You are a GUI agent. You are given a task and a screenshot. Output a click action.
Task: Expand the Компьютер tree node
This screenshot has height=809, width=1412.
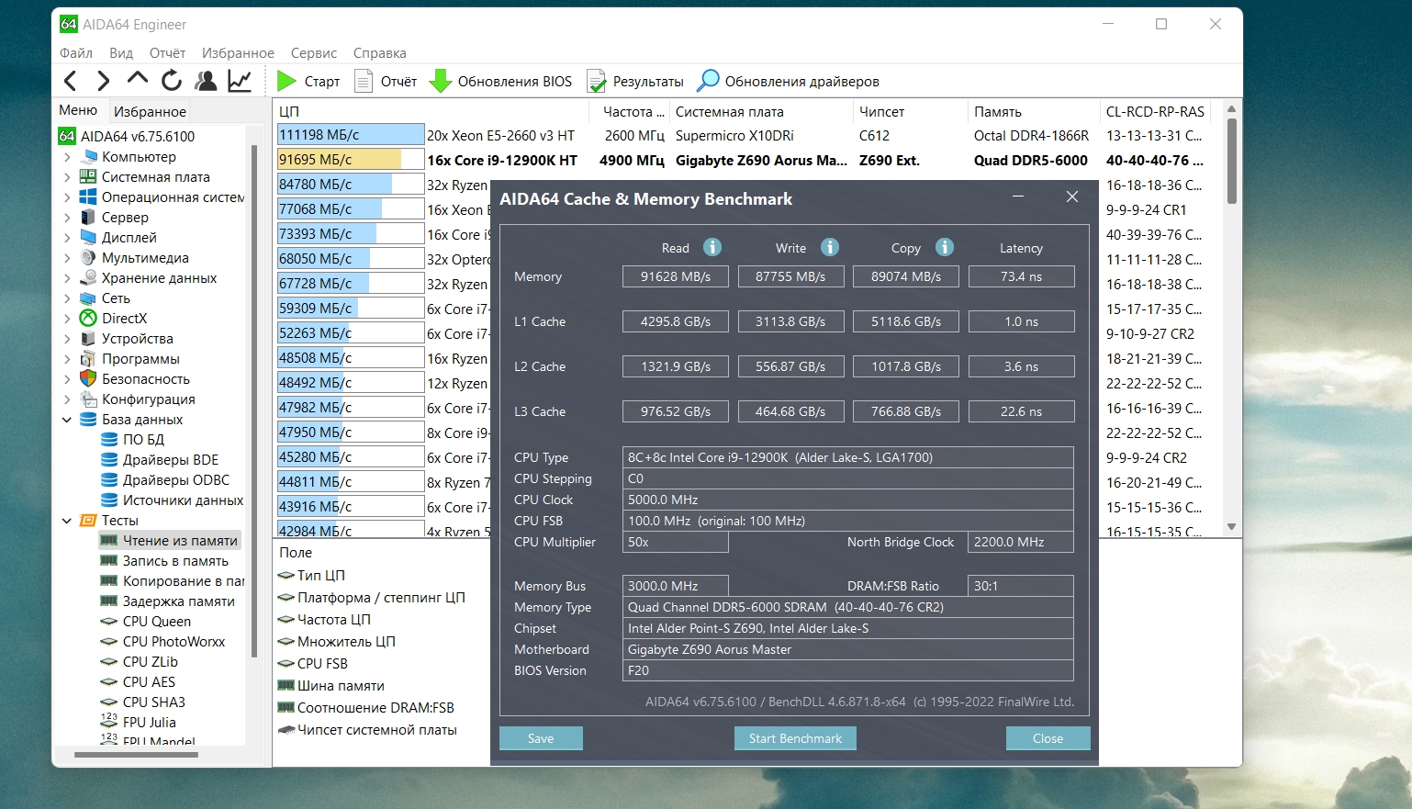click(x=67, y=157)
